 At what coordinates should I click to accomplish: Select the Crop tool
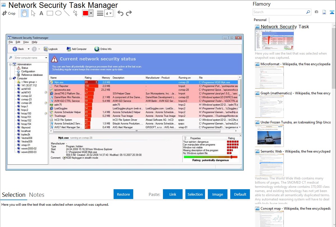(x=9, y=13)
